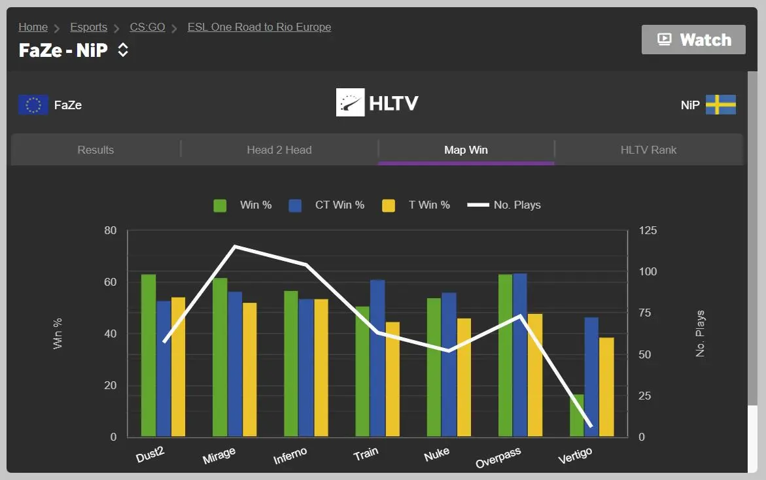This screenshot has width=766, height=480.
Task: Click the Dust2 green Win % bar
Action: click(x=148, y=356)
